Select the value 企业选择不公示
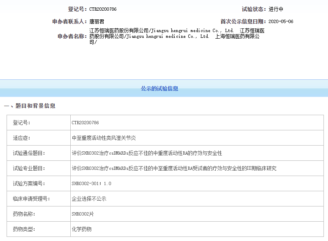This screenshot has height=241, width=328. (89, 199)
